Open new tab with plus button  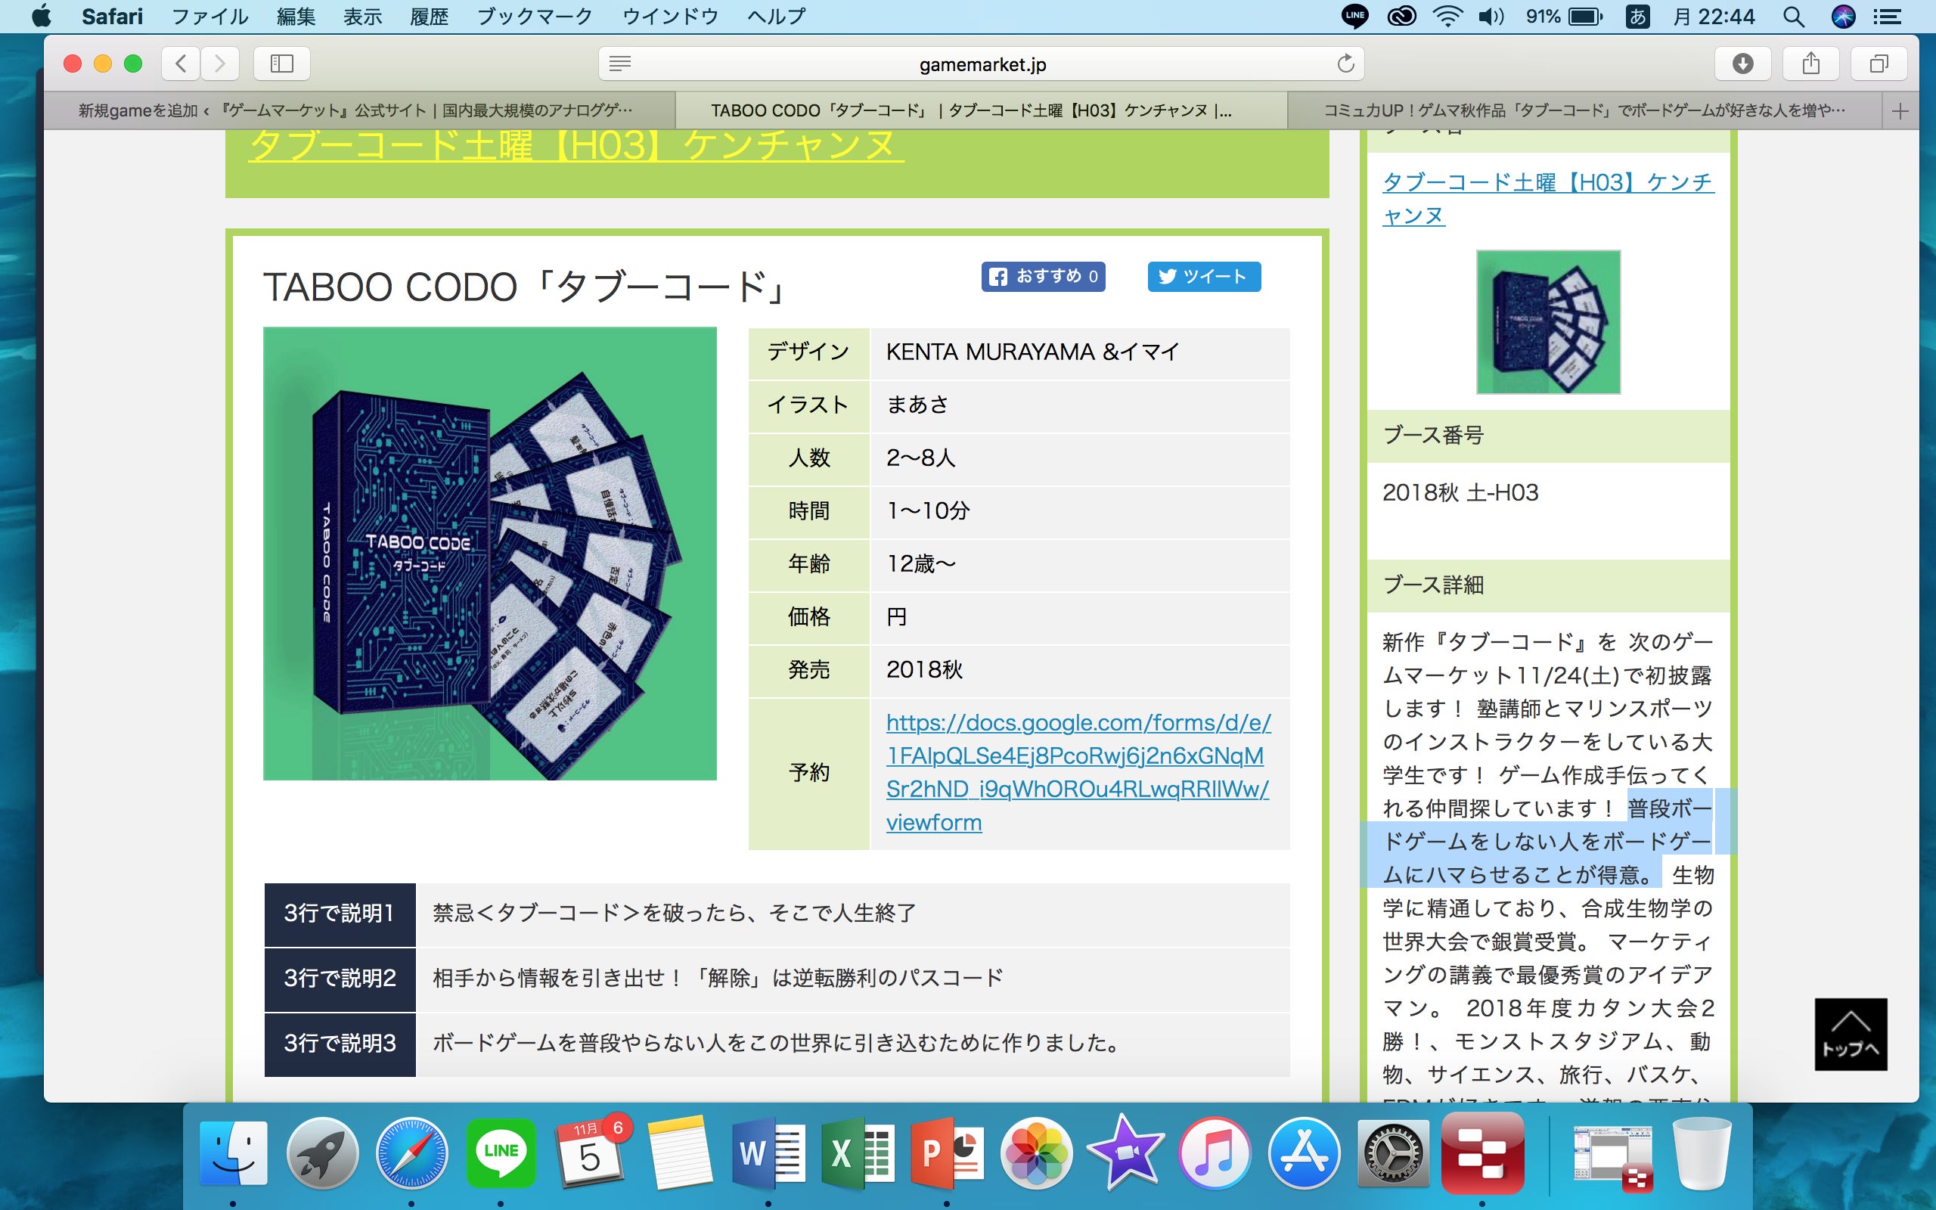pyautogui.click(x=1900, y=110)
